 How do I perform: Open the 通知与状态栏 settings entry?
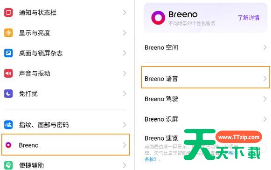[65, 13]
